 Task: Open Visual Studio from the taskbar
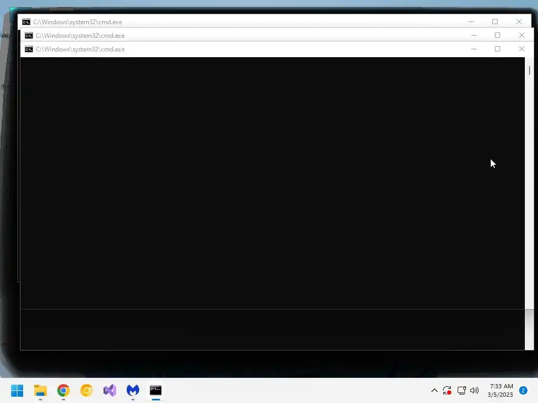pyautogui.click(x=110, y=390)
